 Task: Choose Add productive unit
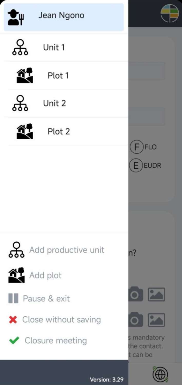66,250
